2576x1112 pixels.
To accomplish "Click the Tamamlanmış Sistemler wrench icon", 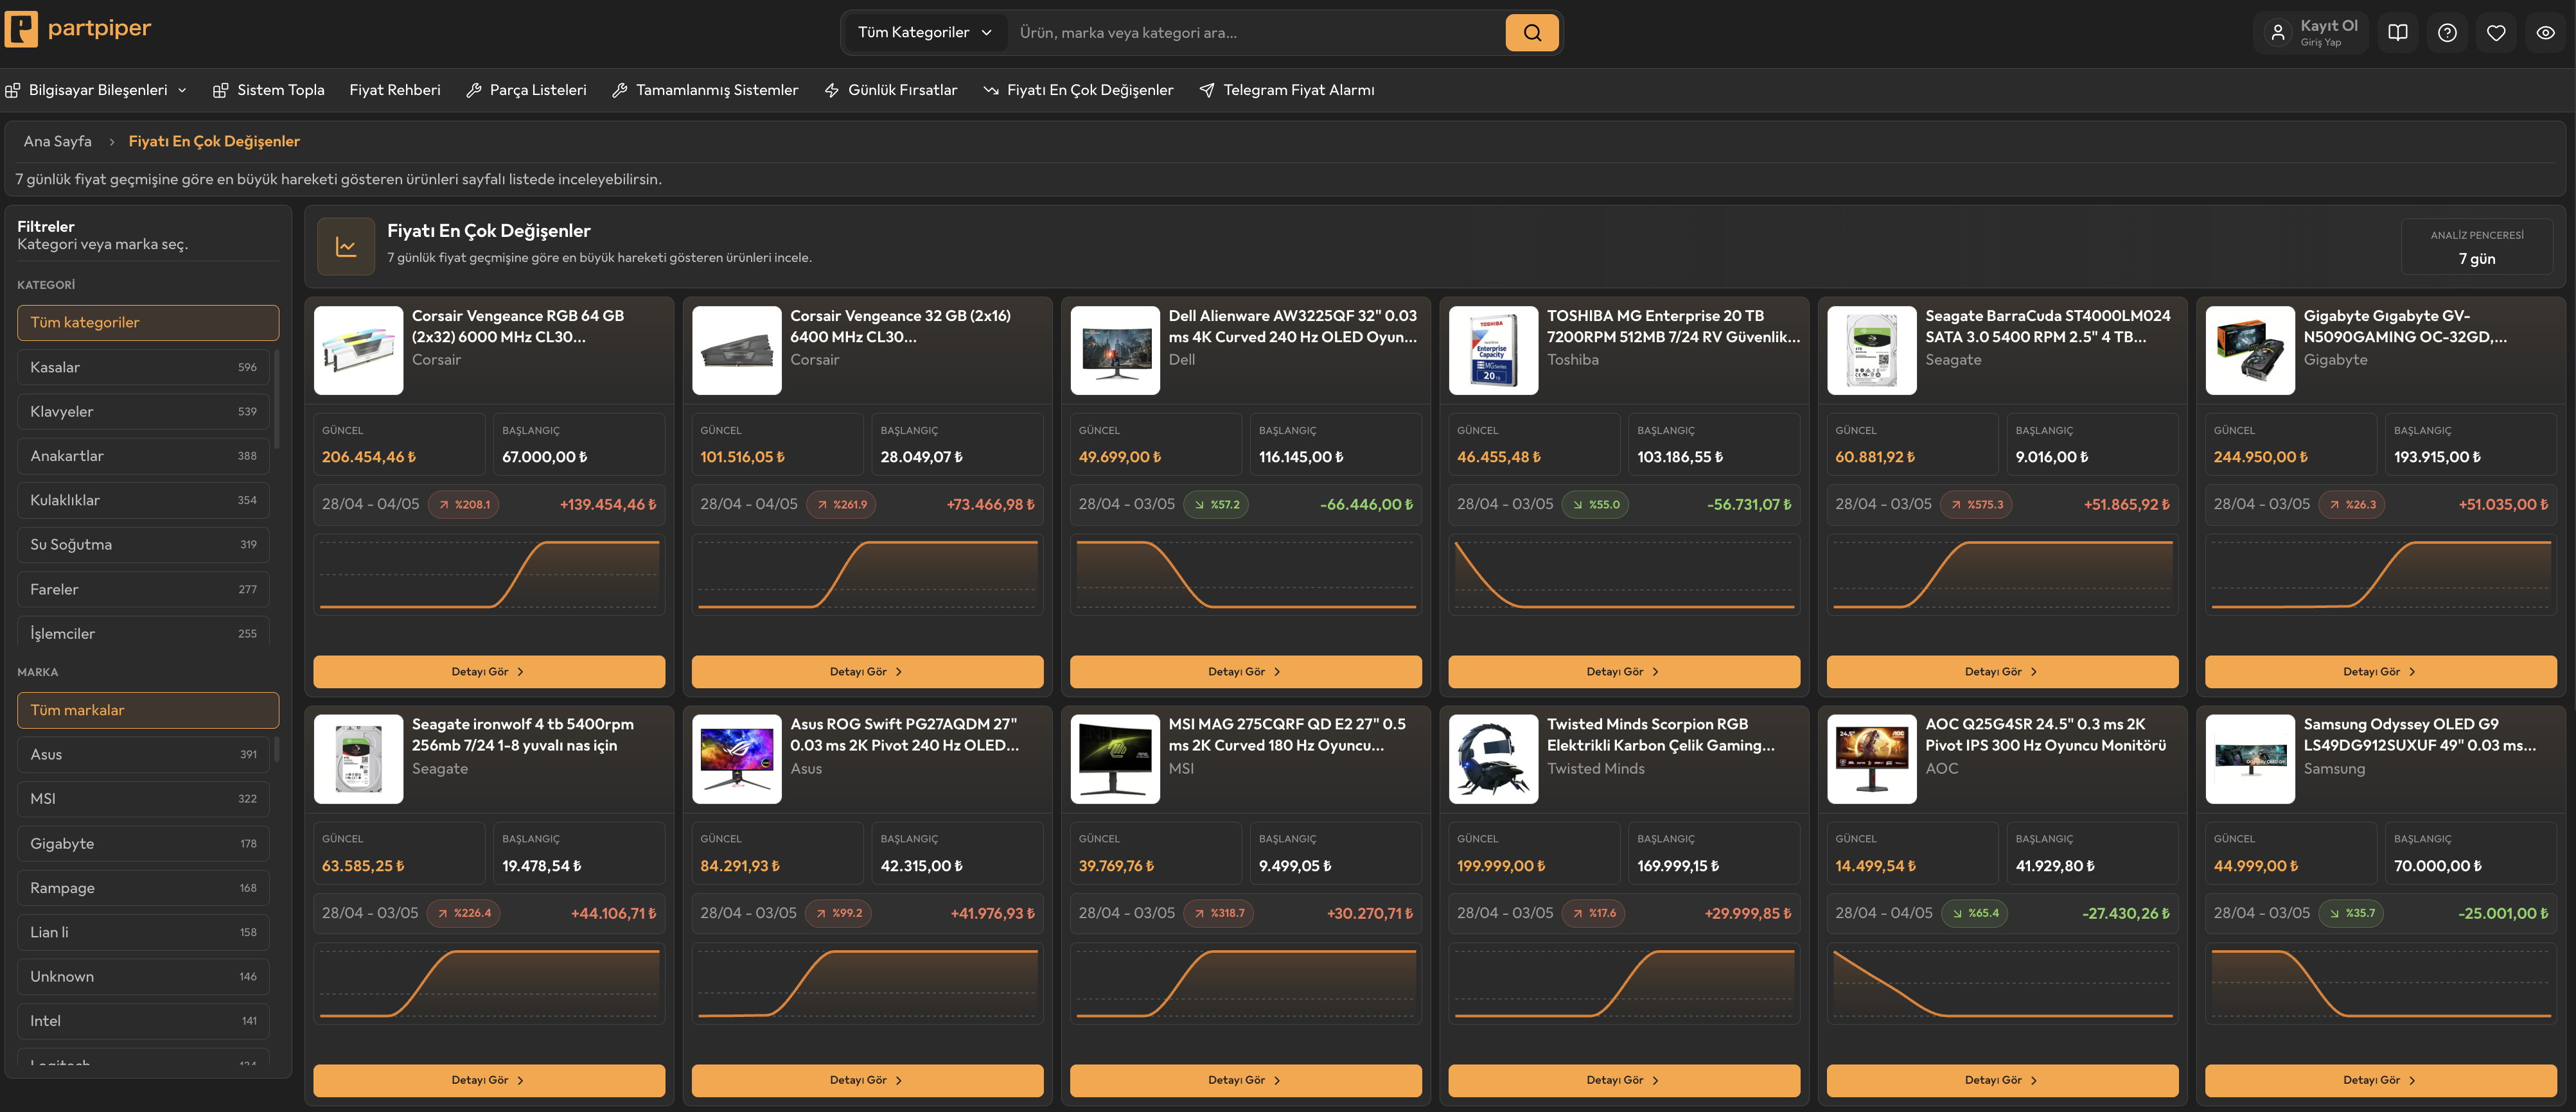I will [x=620, y=90].
